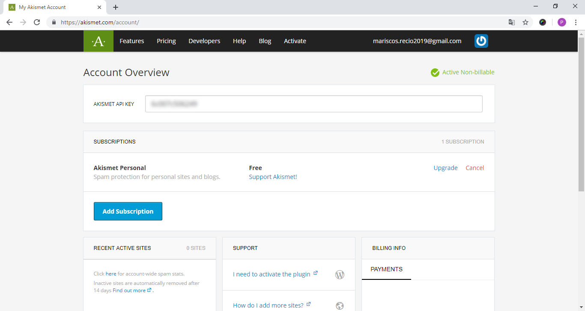
Task: Click external-link icon after 'activate the plugin'
Action: click(316, 273)
